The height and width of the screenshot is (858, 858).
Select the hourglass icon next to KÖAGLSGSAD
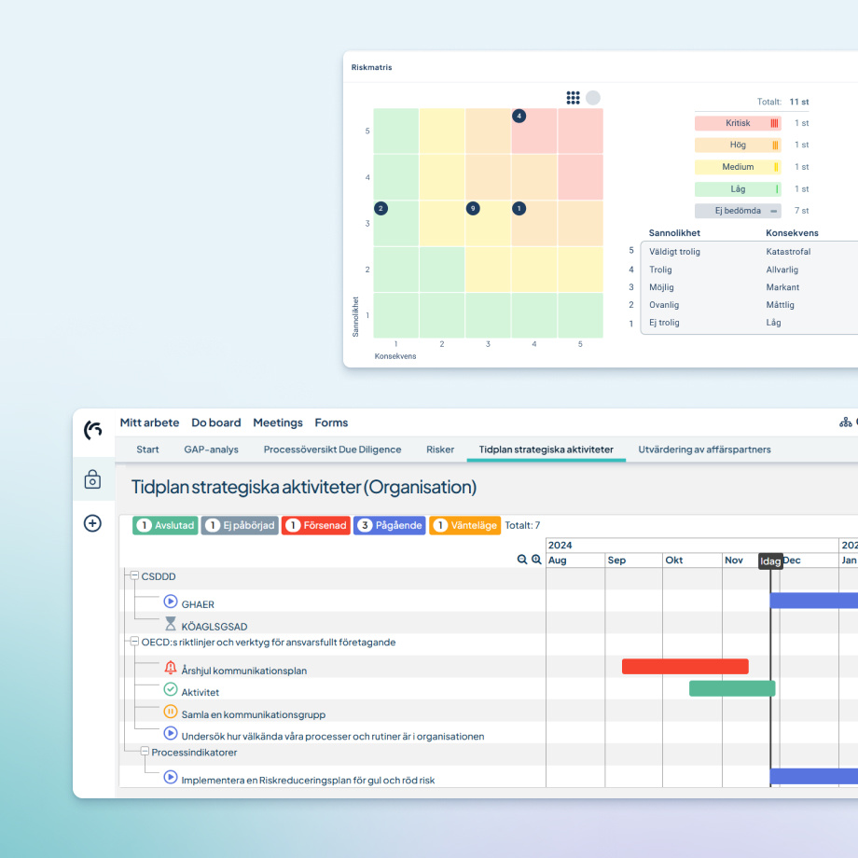171,622
